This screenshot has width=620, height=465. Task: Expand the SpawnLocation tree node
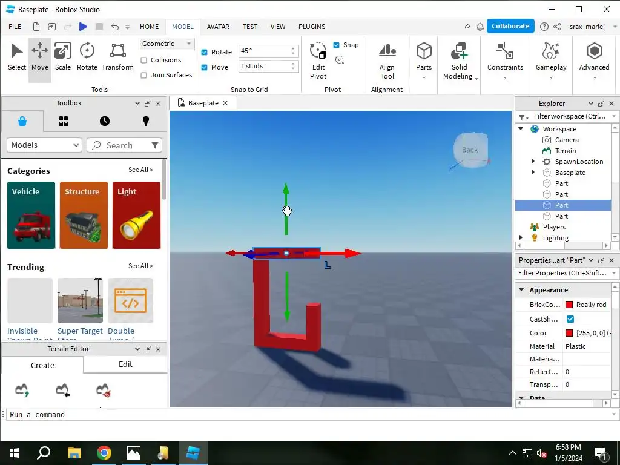[533, 161]
